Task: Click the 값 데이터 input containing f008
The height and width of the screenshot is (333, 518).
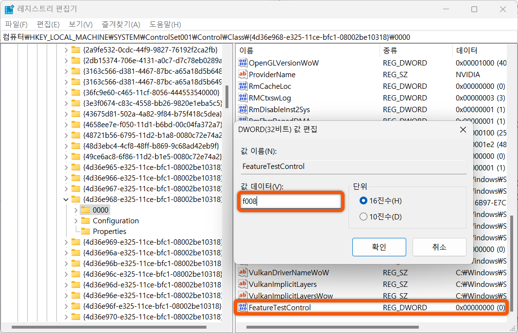Action: pyautogui.click(x=291, y=201)
